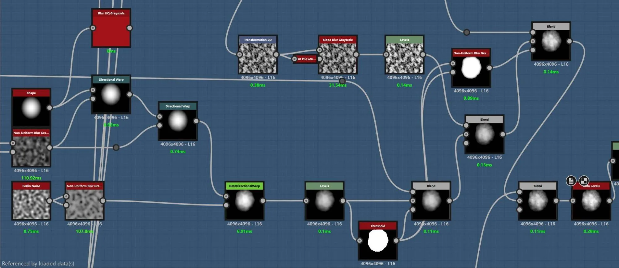Image resolution: width=619 pixels, height=268 pixels.
Task: Select the Shape node
Action: 31,108
